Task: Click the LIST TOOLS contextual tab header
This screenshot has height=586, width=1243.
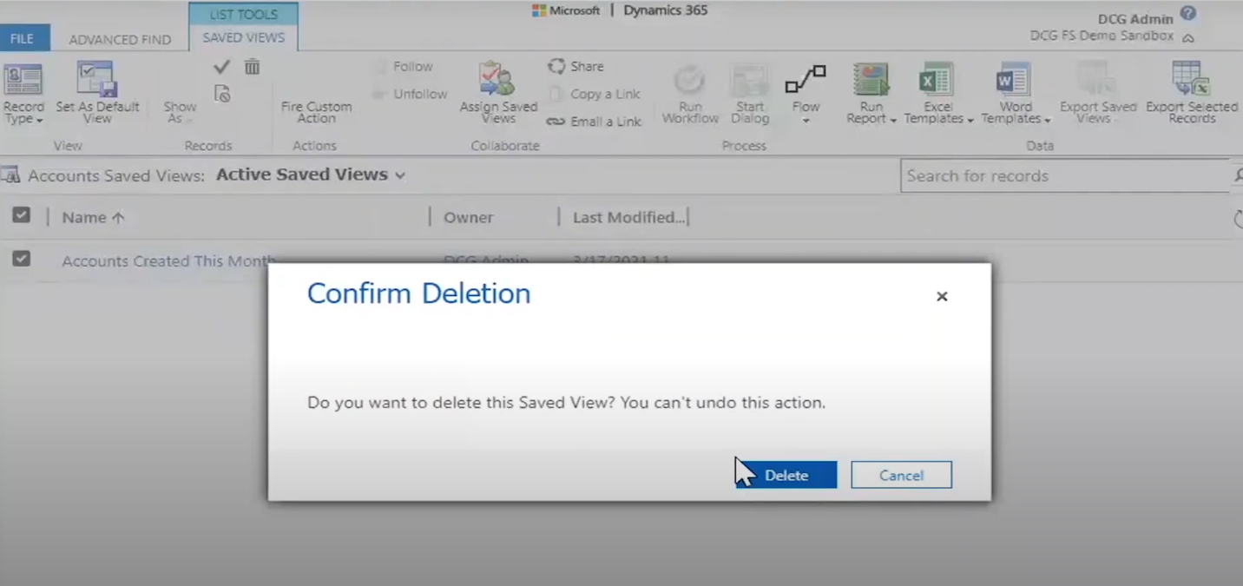Action: tap(243, 14)
